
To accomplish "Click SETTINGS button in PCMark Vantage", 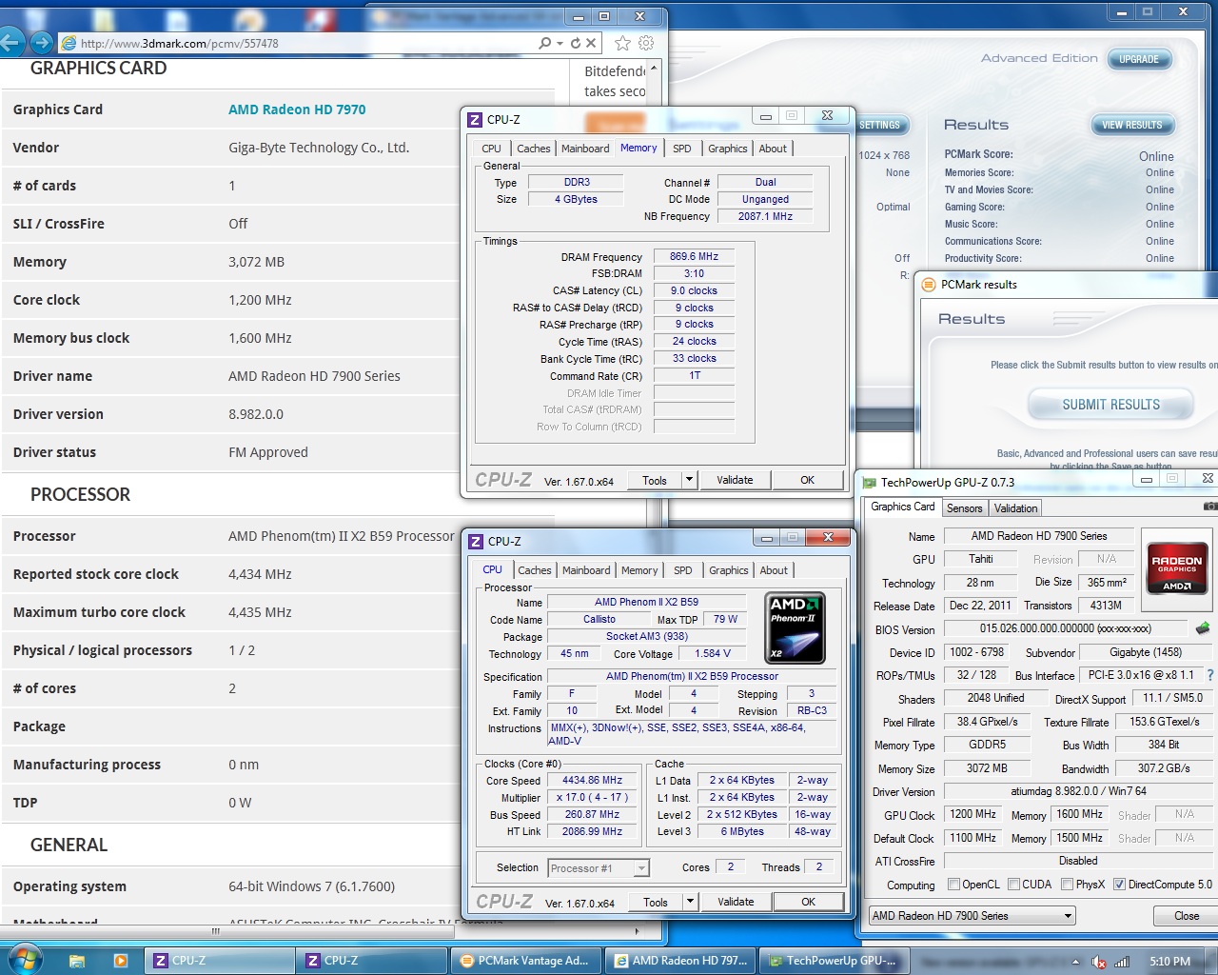I will pos(881,125).
